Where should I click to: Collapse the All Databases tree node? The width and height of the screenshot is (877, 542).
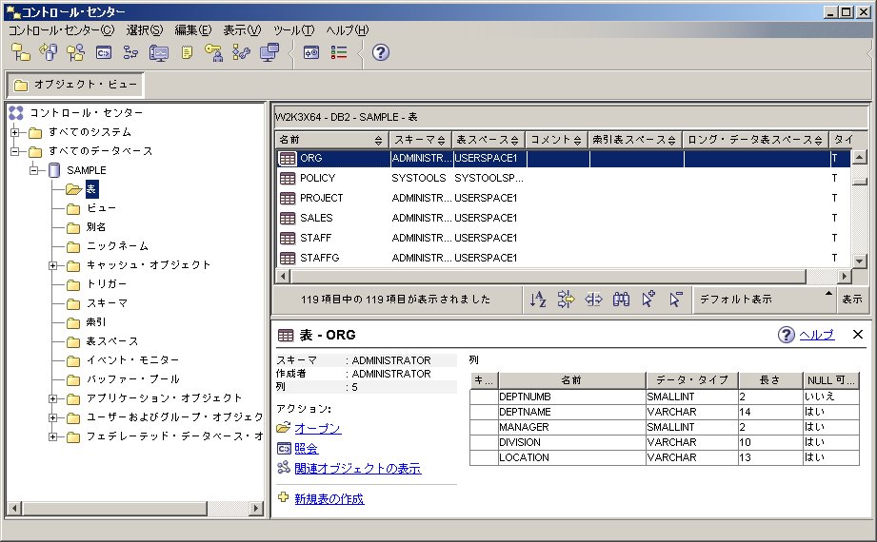click(x=15, y=151)
